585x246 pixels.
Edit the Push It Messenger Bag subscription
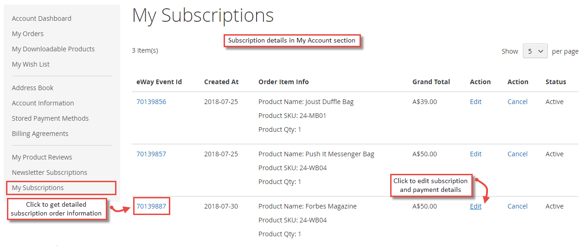tap(476, 154)
